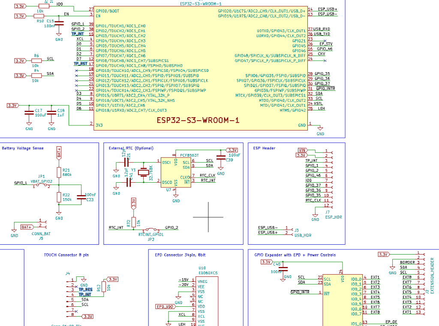Viewport: 439px width, 326px height.
Task: Click the Battery Voltage Sense title
Action: pos(23,148)
